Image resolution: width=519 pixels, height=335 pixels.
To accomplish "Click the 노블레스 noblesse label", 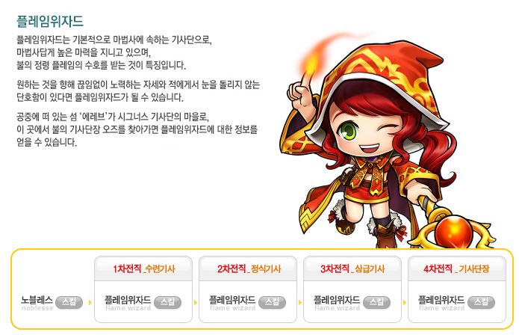I will (x=37, y=303).
